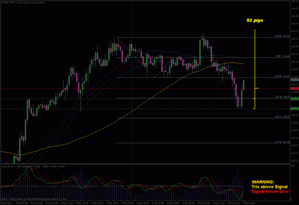Click the '100 % 124.07' Fibonacci label
The image size is (299, 205).
click(282, 117)
